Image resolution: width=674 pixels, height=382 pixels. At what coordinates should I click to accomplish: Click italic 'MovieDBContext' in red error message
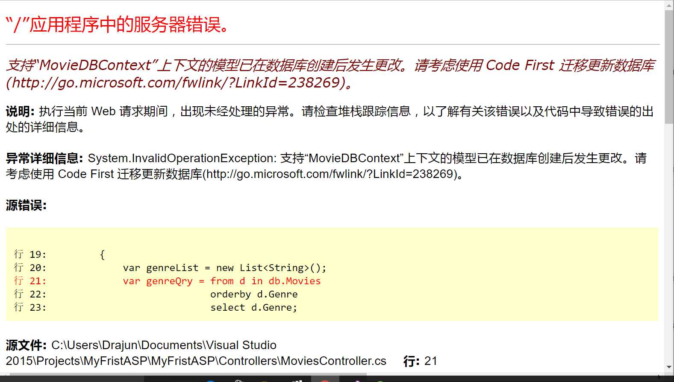tap(95, 65)
